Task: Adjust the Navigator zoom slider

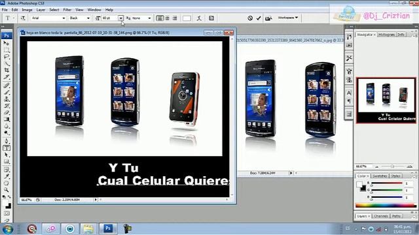Action: click(x=393, y=166)
